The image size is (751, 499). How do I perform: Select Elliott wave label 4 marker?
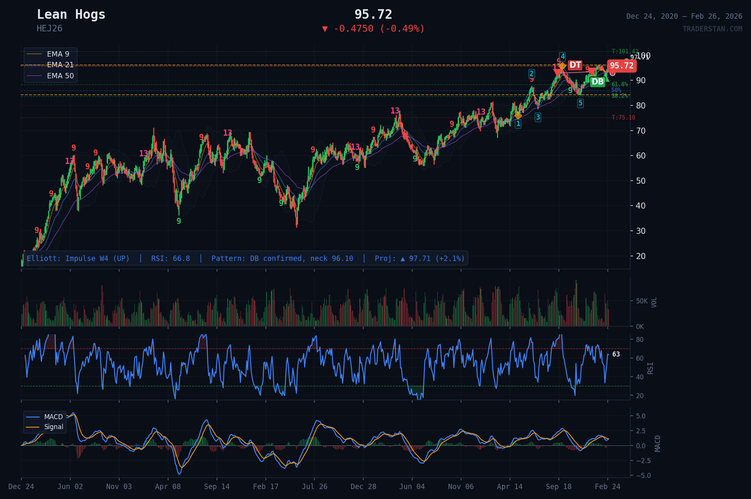pyautogui.click(x=563, y=57)
